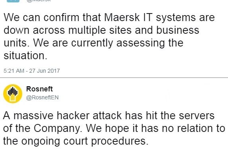Viewport: 228px width, 149px height.
Task: Select the word Maersk in the tweet
Action: [x=122, y=17]
